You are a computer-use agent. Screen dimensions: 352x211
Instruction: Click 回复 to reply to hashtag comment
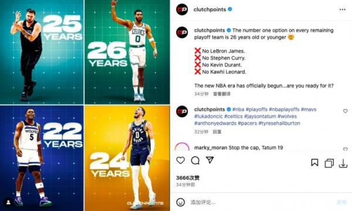(217, 132)
